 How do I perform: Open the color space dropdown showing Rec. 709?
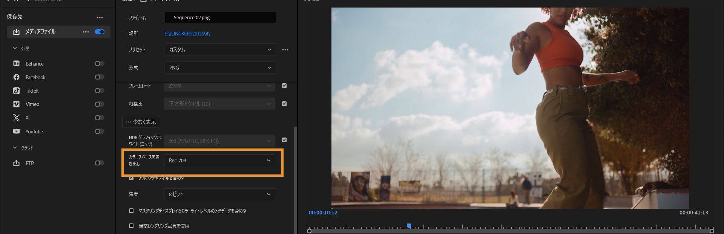pos(220,161)
